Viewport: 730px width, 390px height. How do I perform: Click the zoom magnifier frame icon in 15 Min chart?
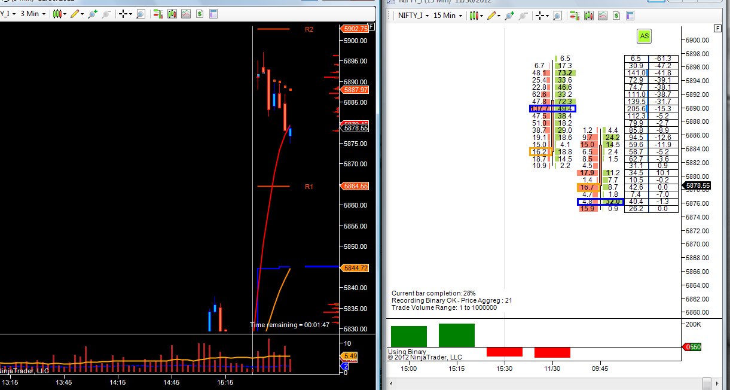click(x=557, y=16)
